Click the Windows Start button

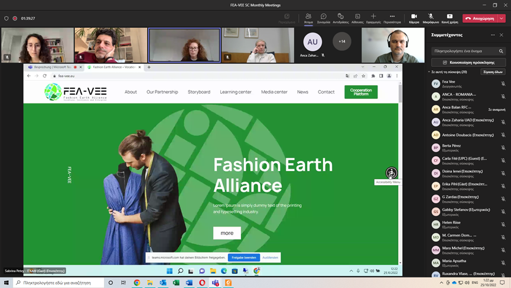(x=6, y=283)
